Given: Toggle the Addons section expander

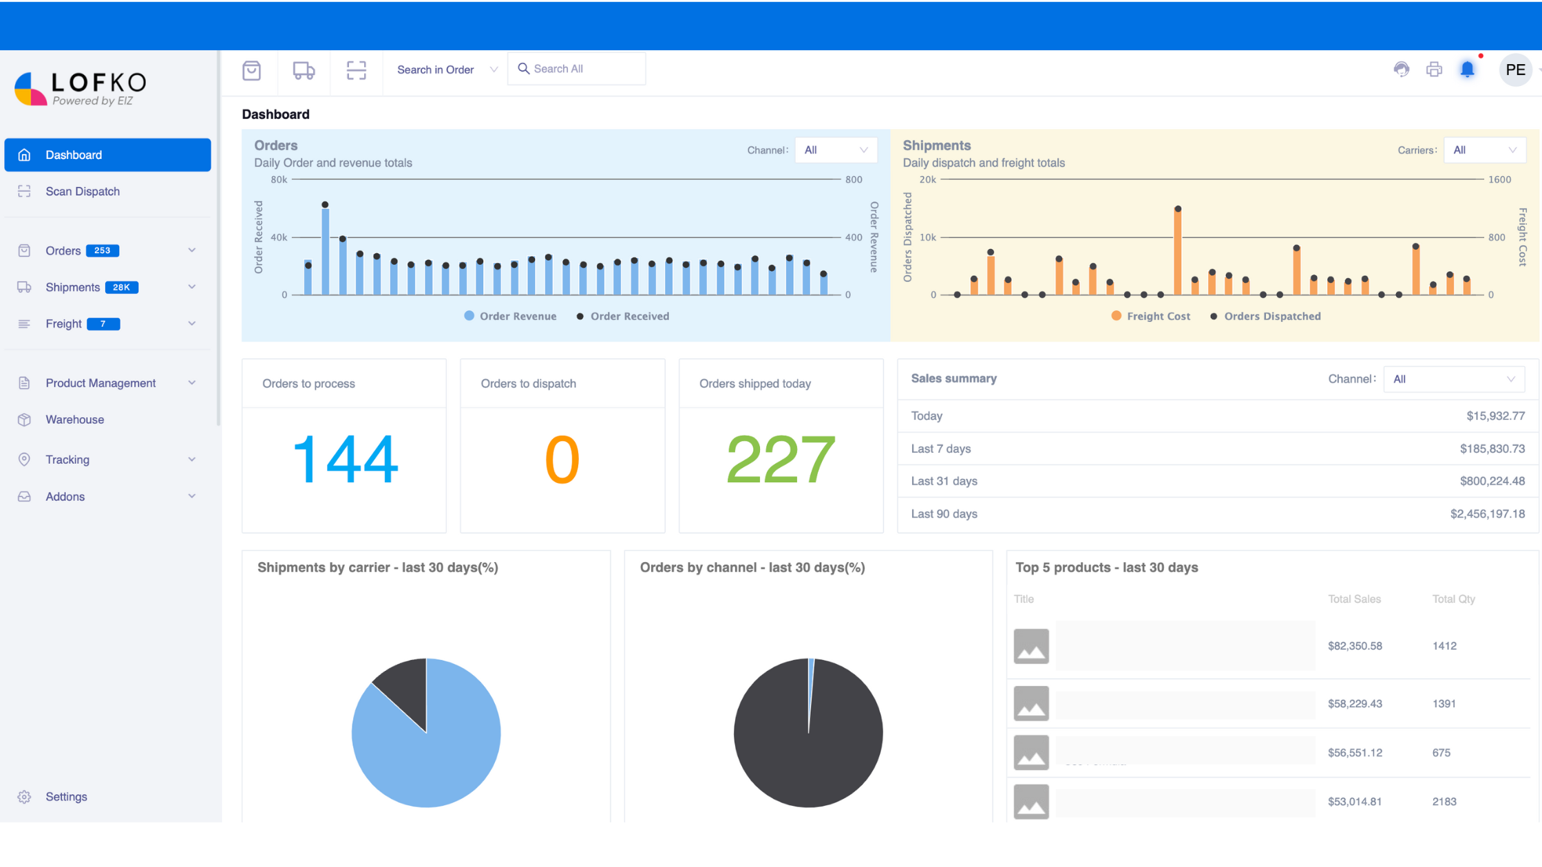Looking at the screenshot, I should click(x=191, y=495).
